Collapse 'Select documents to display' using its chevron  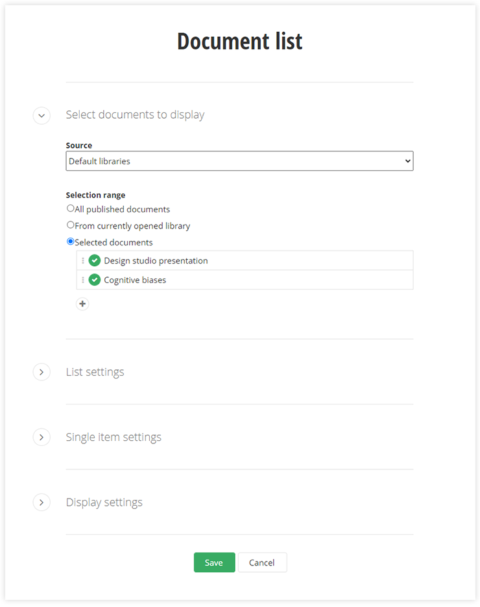coord(42,116)
